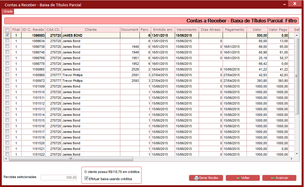
Task: Click the value 500,00 in the Valor column
Action: (262, 36)
